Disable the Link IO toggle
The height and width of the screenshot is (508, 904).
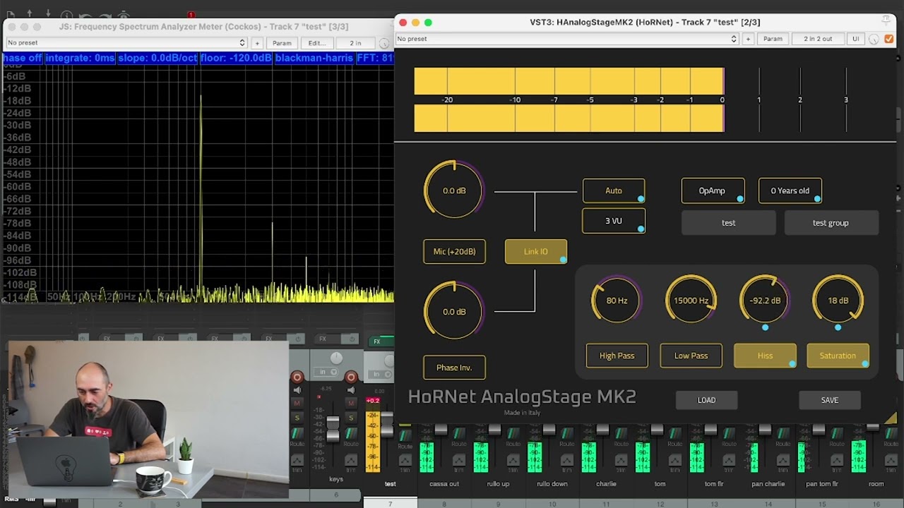[x=536, y=251]
